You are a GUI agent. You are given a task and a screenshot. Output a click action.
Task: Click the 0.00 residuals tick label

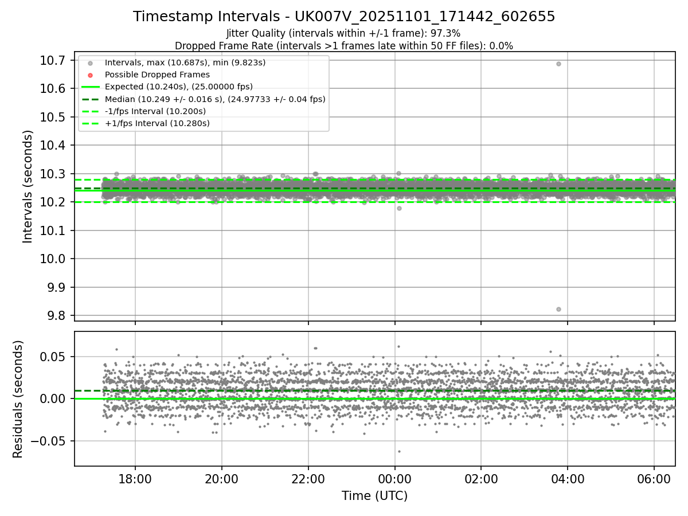53,398
